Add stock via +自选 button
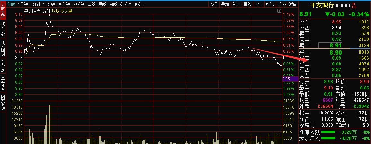371x144 pixels. [282, 4]
